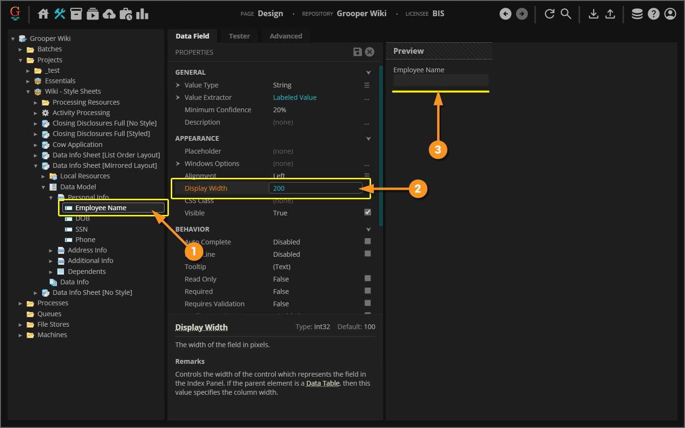Image resolution: width=685 pixels, height=428 pixels.
Task: Open the Design tools wrench icon
Action: pyautogui.click(x=59, y=14)
